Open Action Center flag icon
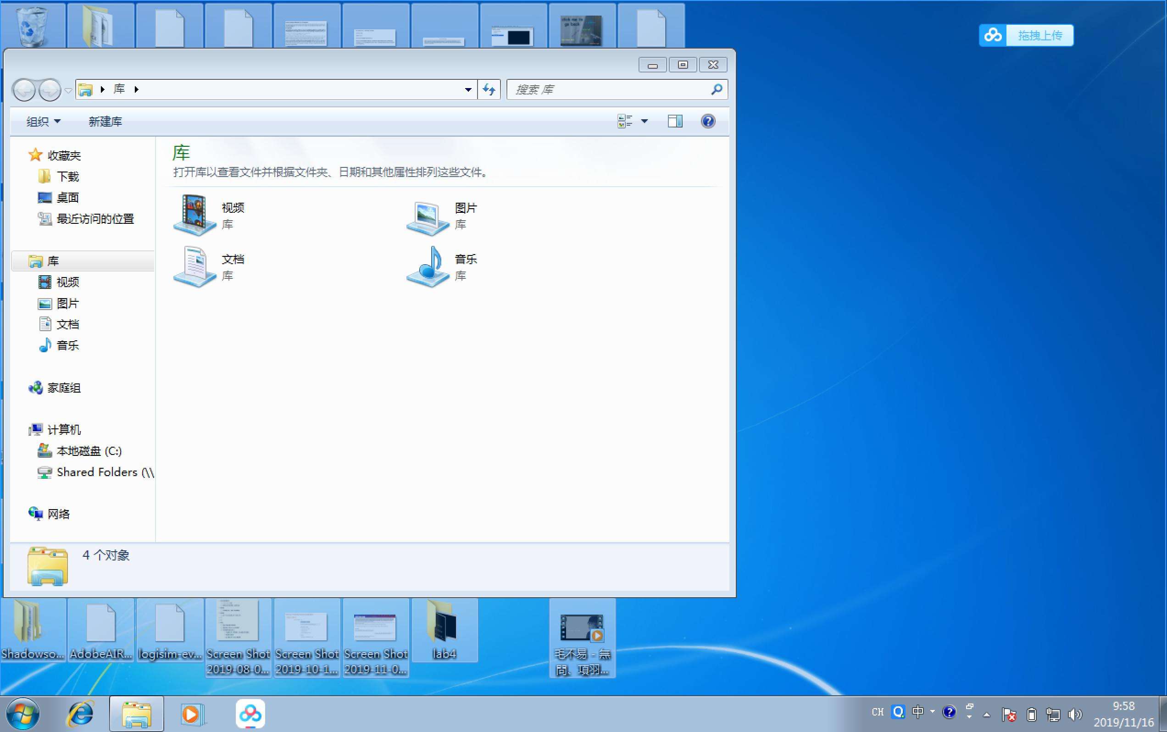 click(x=1009, y=715)
